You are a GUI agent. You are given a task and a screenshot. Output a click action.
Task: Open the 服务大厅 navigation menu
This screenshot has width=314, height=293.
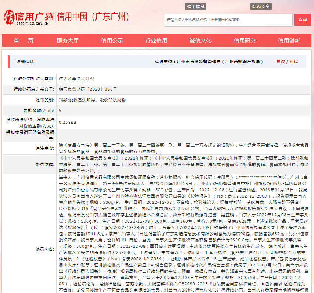tap(68, 41)
